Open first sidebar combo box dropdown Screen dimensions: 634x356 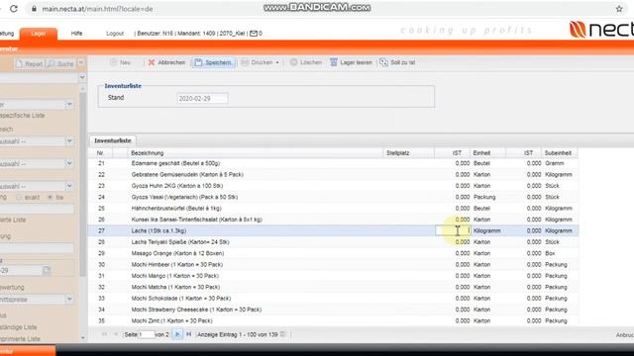(69, 105)
